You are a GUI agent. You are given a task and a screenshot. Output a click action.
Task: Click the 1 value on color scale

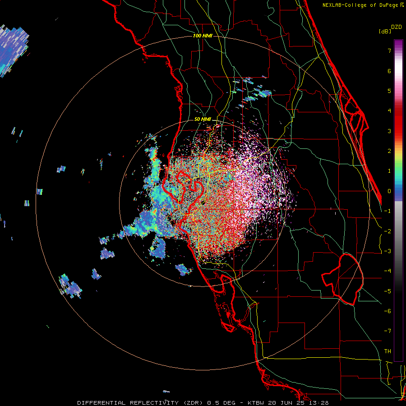click(389, 171)
